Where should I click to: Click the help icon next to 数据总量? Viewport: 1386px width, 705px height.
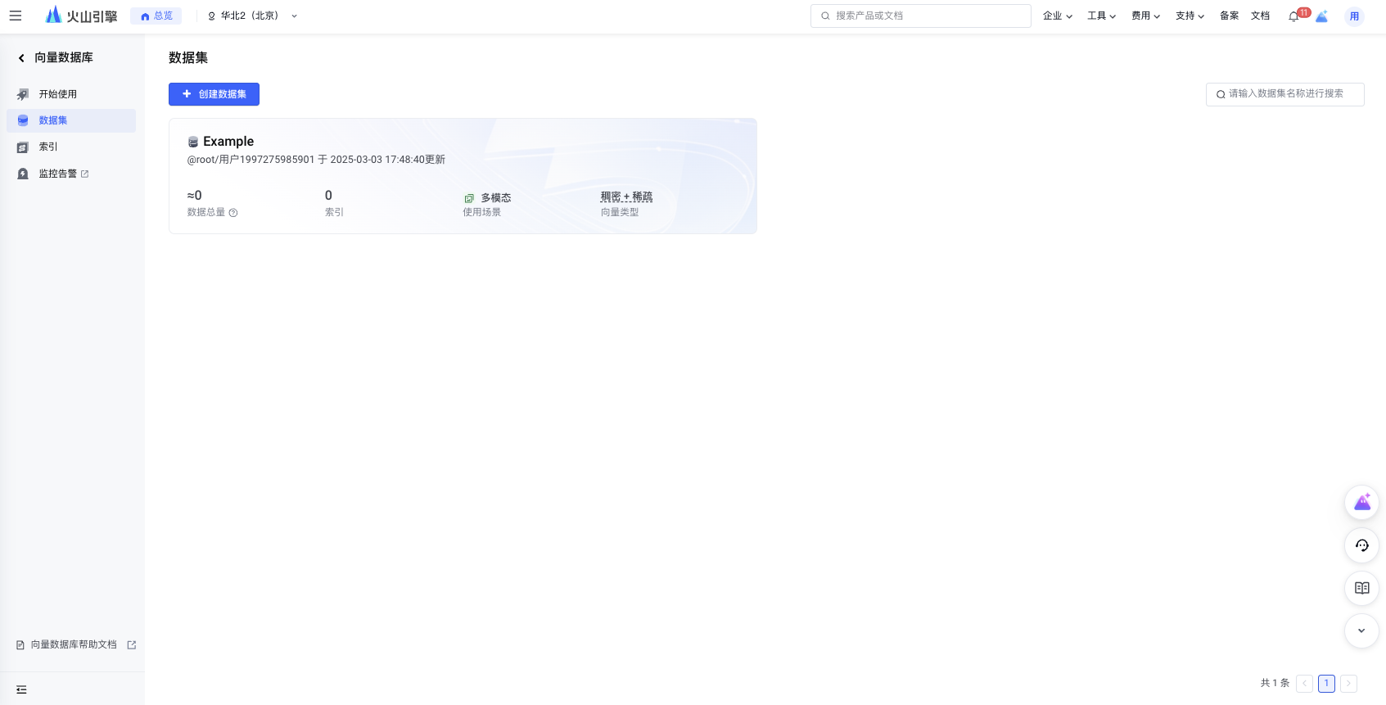pyautogui.click(x=233, y=213)
